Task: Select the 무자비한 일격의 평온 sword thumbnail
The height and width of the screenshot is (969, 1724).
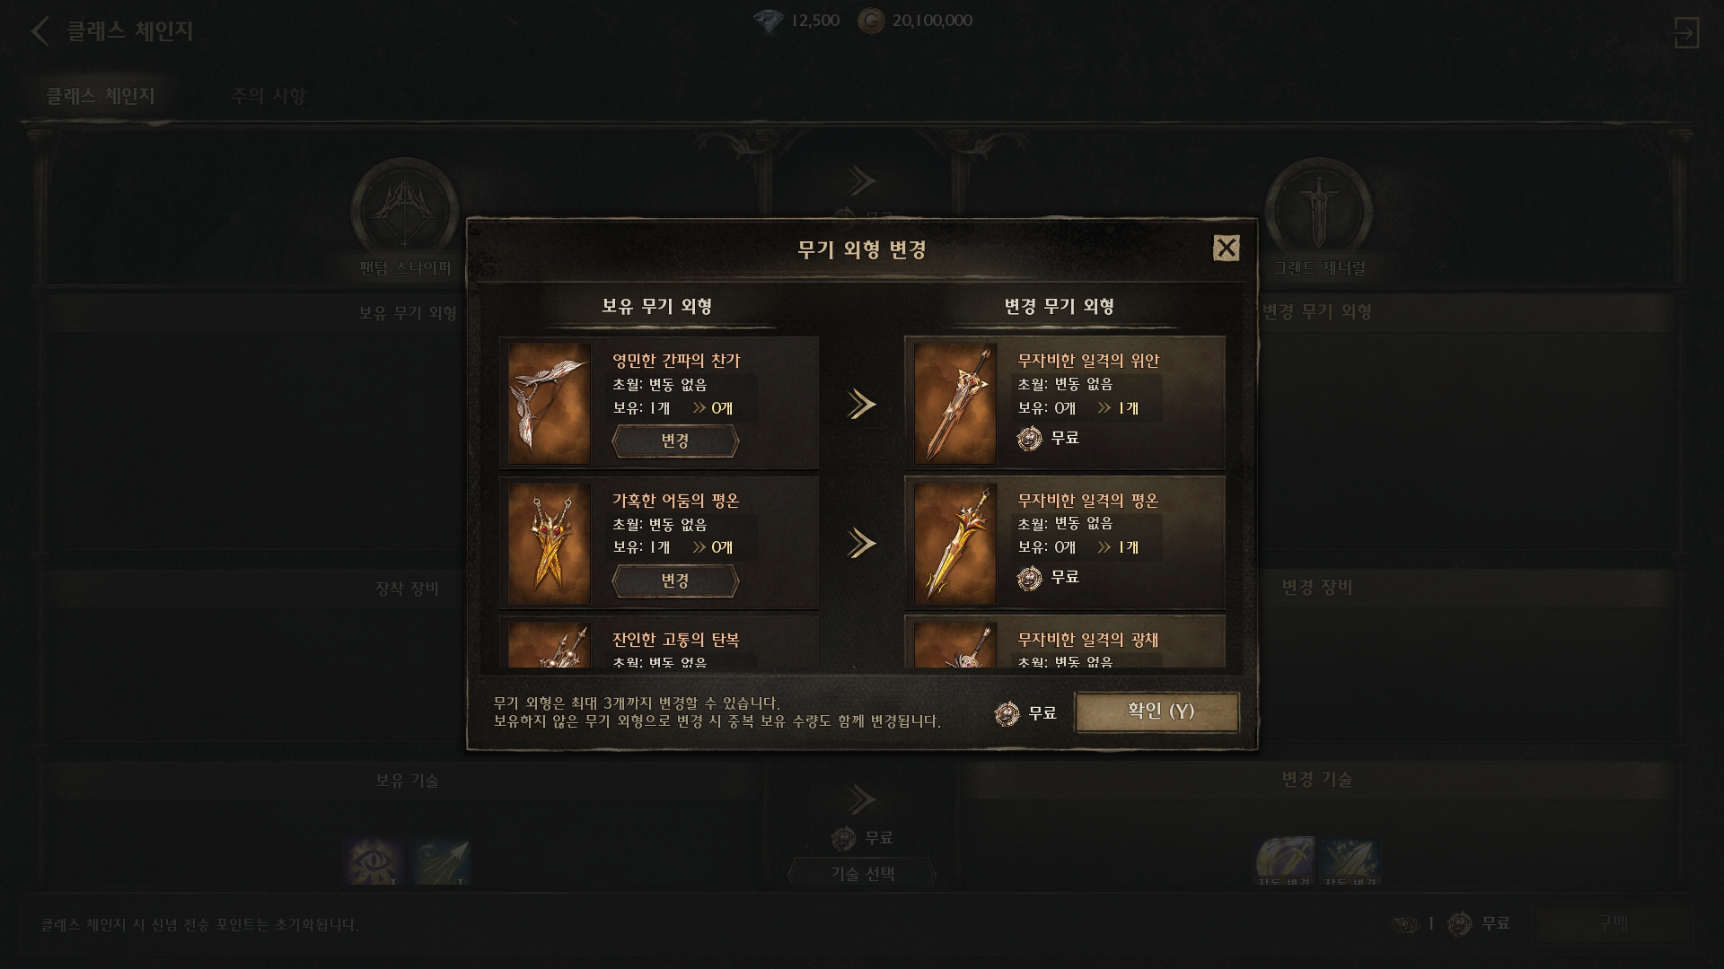Action: [954, 544]
